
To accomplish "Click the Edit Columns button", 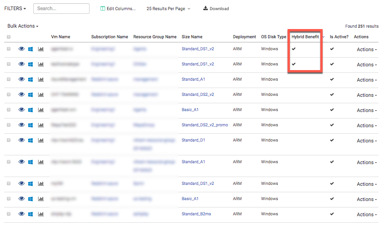I will tap(118, 9).
